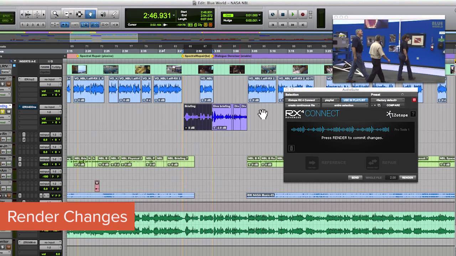Click the Stop transport button
Screen dimensions: 456x256
click(283, 15)
